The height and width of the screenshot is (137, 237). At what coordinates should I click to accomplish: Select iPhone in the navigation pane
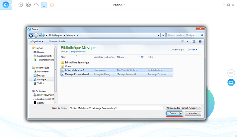coord(39,103)
